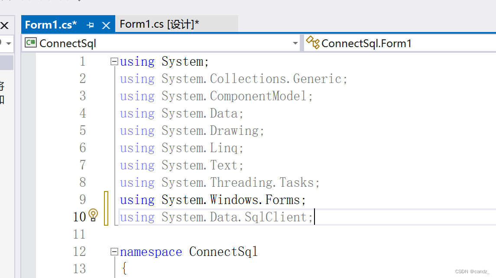Click 'System.Data.SqlClient' on line 10
The width and height of the screenshot is (496, 278).
pos(234,217)
